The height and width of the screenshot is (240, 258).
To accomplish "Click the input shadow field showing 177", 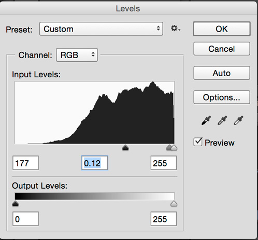I will pyautogui.click(x=25, y=163).
